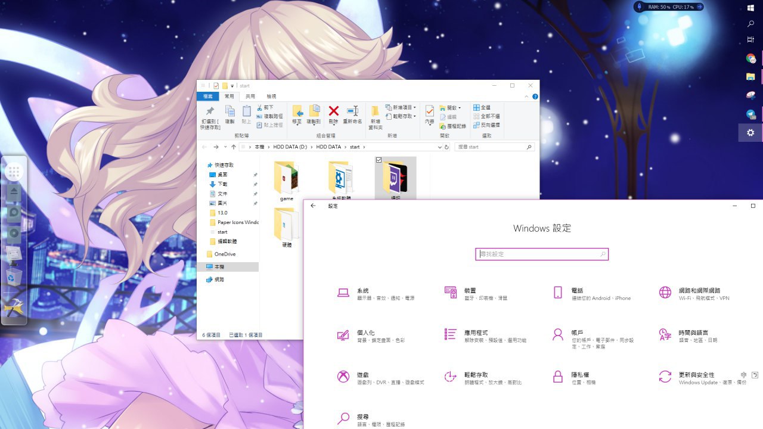Switch to Share (共用) ribbon tab
Viewport: 763px width, 429px height.
(250, 97)
